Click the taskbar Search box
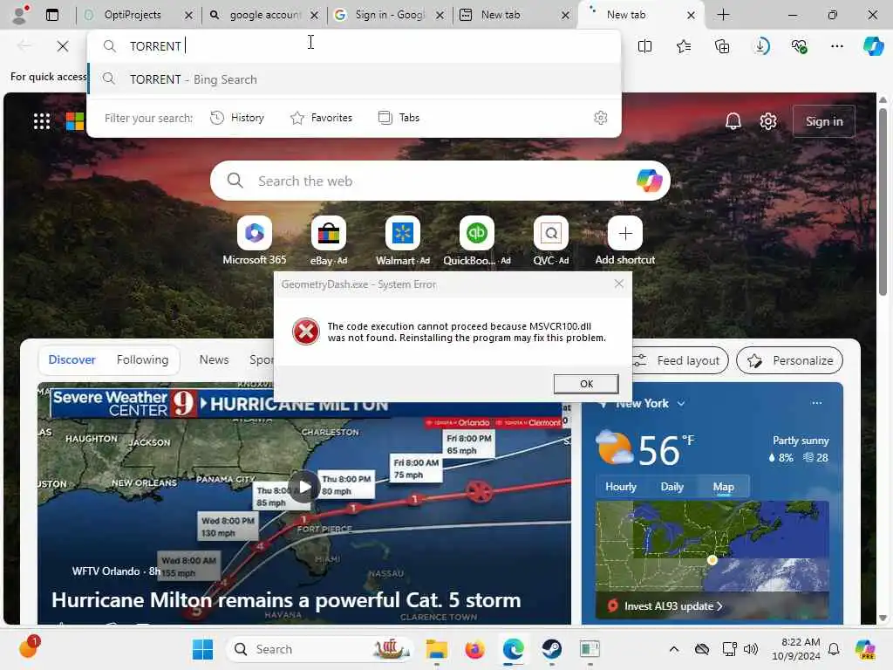 point(321,649)
